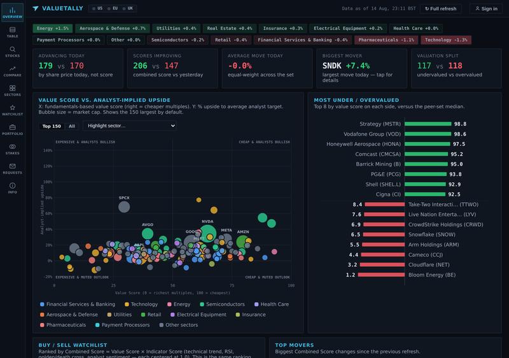Toggle the UK market filter

pyautogui.click(x=128, y=8)
